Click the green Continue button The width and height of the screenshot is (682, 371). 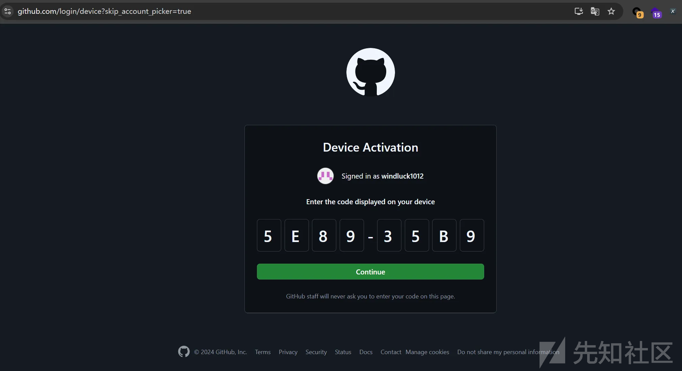coord(370,272)
